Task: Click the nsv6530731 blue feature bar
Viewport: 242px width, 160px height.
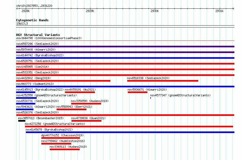Action: [26, 104]
